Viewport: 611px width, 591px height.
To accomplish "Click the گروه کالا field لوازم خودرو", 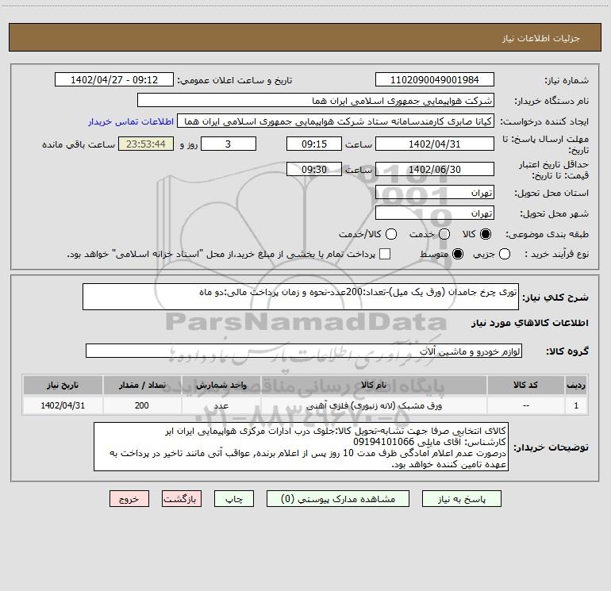I will 304,351.
